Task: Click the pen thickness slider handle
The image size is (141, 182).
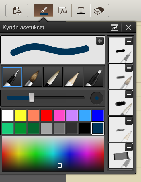Action: [x=32, y=98]
